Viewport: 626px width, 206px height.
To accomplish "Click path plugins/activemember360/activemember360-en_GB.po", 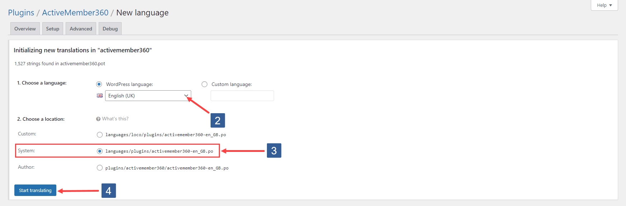I will click(x=167, y=168).
